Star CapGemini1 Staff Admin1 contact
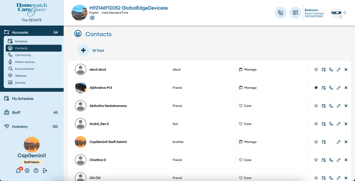This screenshot has height=181, width=355. tap(316, 142)
